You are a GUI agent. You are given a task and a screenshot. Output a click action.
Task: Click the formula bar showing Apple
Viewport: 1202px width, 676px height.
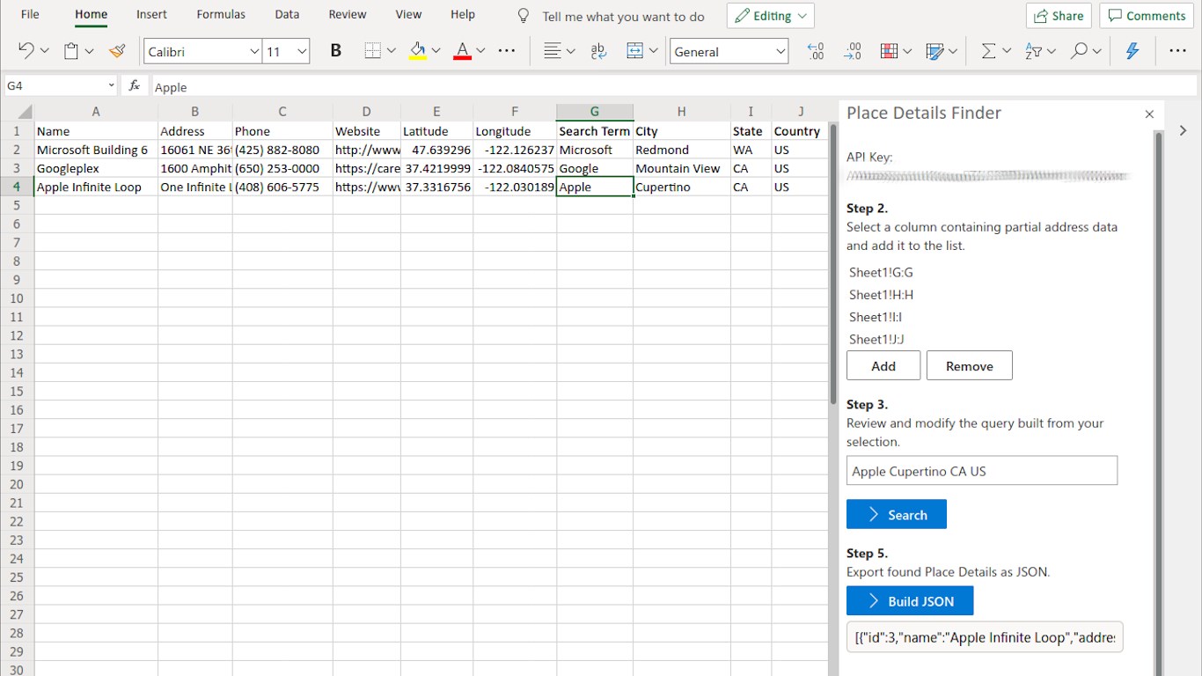(674, 86)
